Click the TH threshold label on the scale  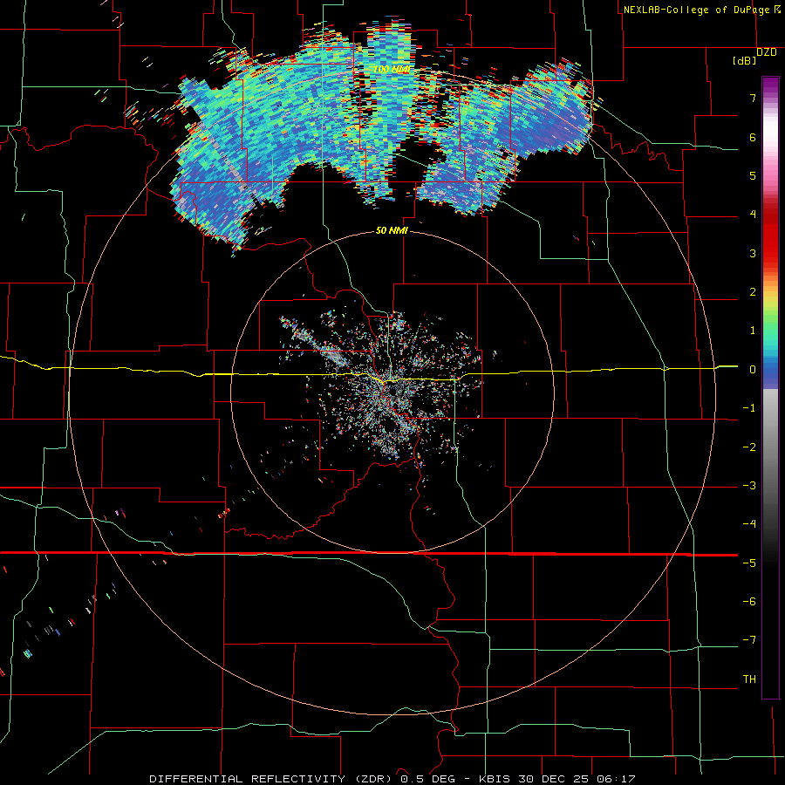pyautogui.click(x=749, y=679)
